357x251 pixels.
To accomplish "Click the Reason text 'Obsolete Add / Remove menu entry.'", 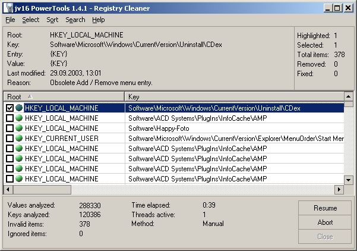I will tap(101, 83).
